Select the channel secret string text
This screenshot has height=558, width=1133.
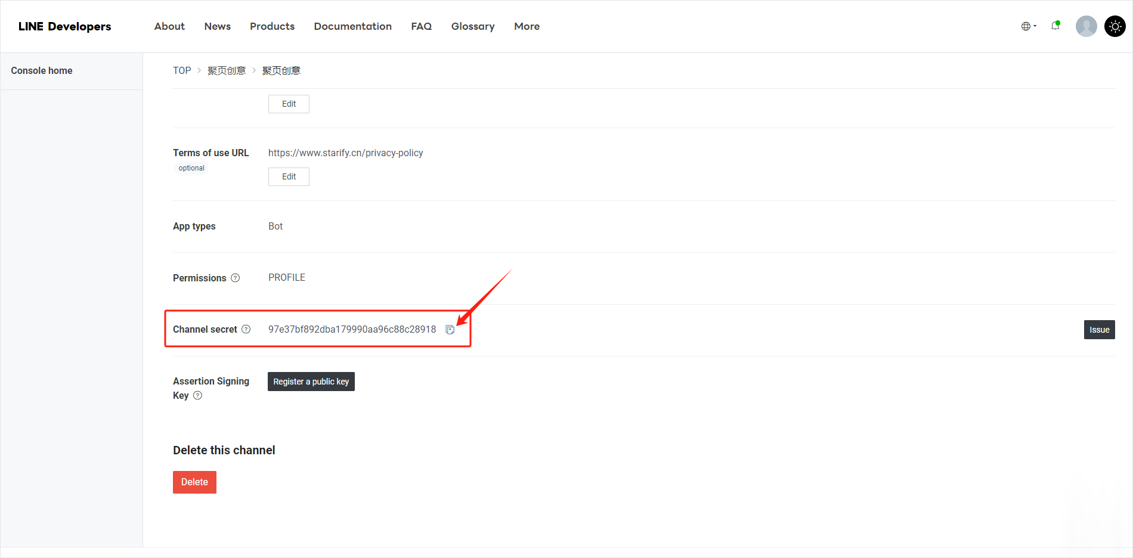click(352, 329)
